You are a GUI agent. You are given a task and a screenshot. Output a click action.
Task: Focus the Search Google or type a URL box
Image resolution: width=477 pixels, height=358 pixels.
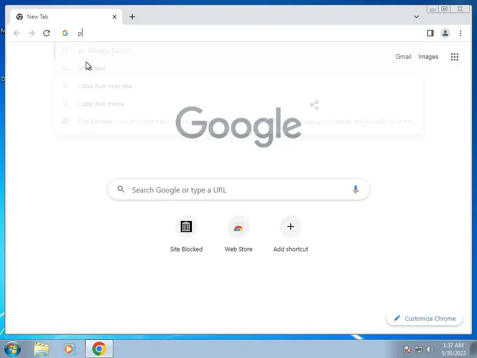click(238, 189)
